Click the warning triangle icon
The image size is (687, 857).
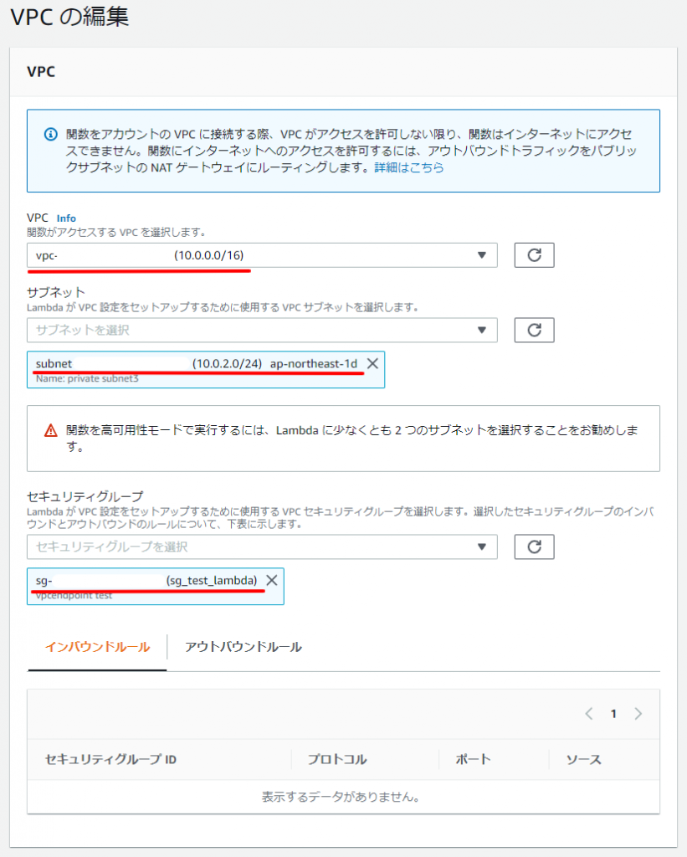[51, 431]
